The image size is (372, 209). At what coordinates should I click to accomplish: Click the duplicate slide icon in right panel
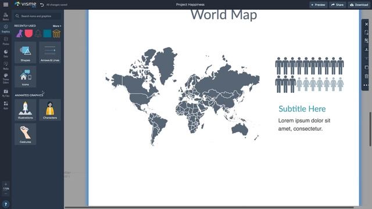(366, 33)
